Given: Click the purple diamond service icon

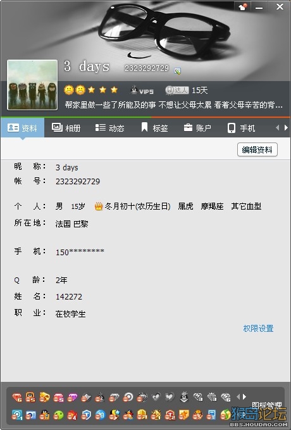Looking at the screenshot, I should point(72,397).
